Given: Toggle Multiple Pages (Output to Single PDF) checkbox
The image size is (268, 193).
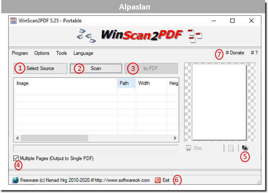Looking at the screenshot, I should point(16,158).
